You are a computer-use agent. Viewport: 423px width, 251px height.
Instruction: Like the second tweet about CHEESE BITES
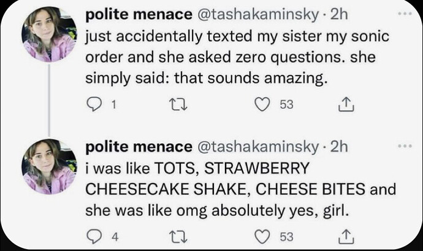click(264, 234)
